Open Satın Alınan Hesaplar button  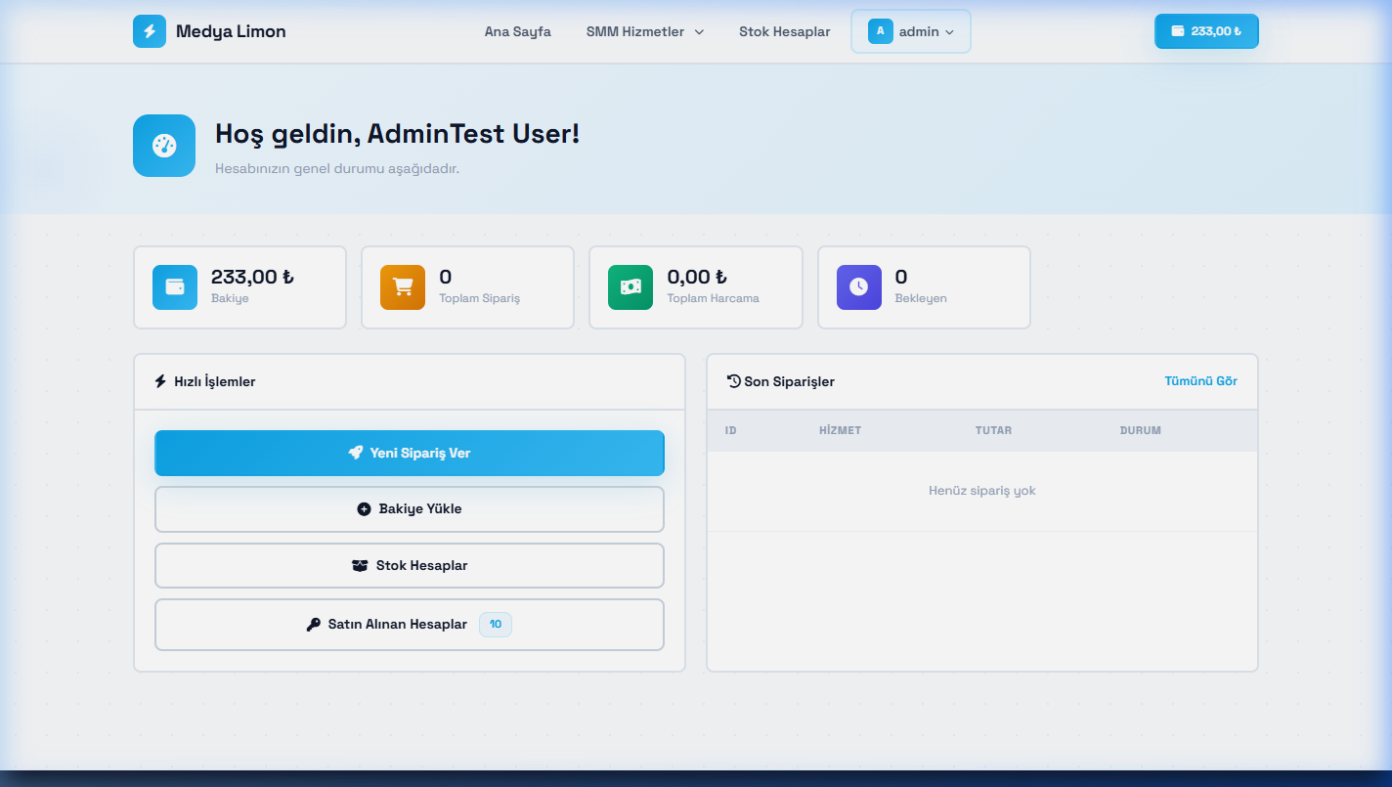(410, 625)
